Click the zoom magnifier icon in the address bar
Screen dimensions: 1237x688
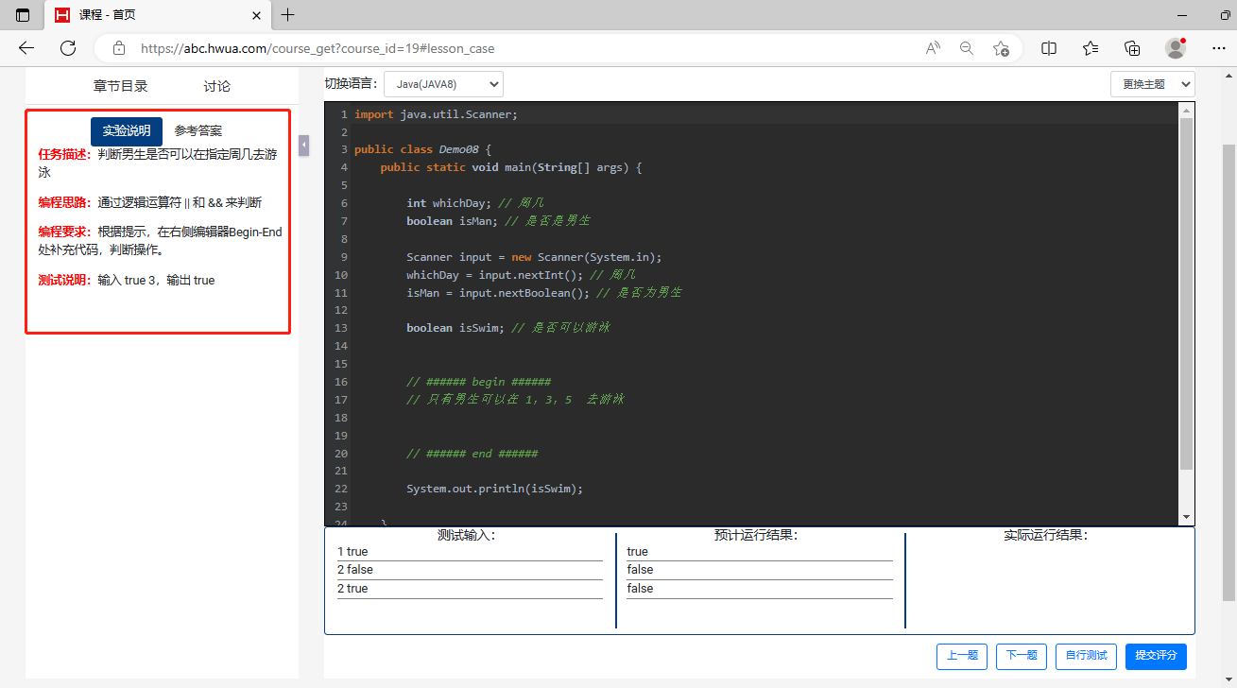point(967,48)
